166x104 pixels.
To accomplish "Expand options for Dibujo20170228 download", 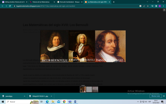I will click(51, 96).
